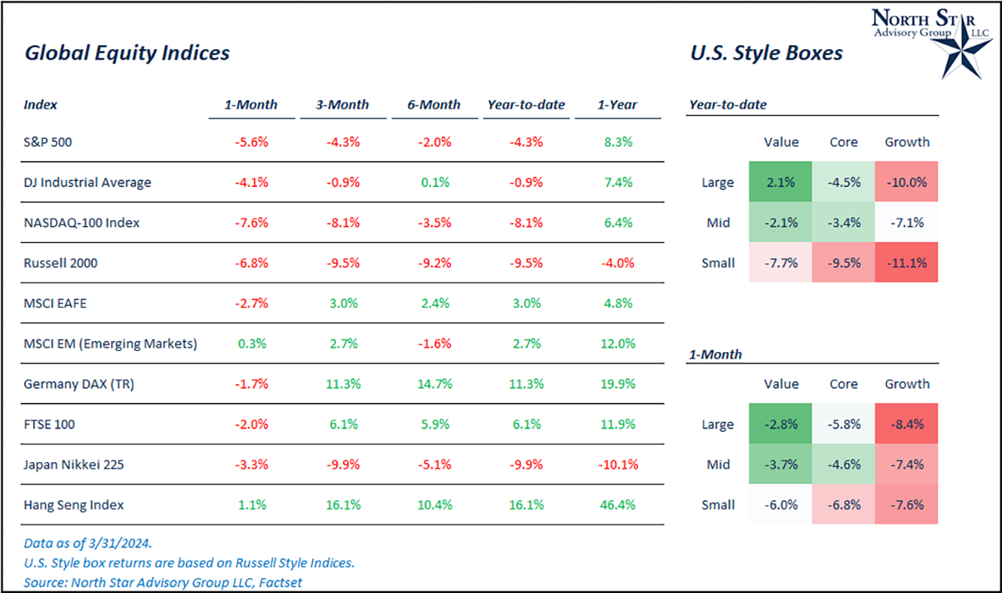
Task: Click the Large Value 2.1% green cell
Action: 782,183
